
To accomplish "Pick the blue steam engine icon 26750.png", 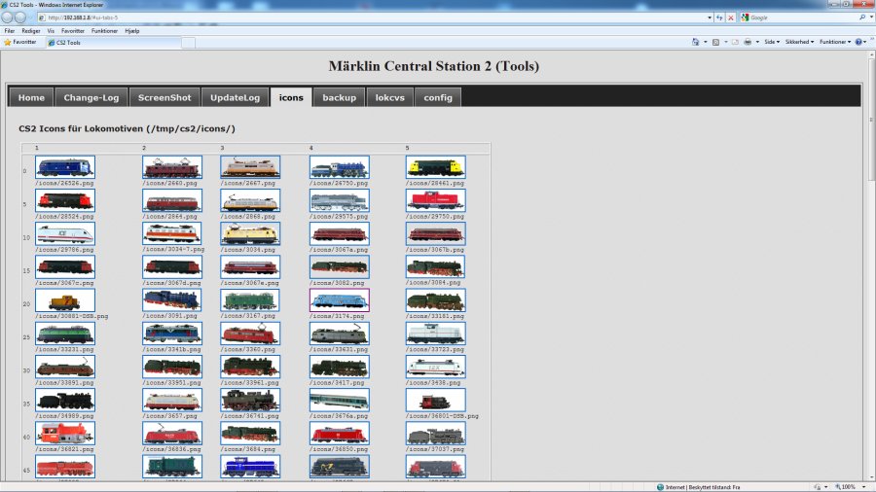I will pyautogui.click(x=339, y=167).
